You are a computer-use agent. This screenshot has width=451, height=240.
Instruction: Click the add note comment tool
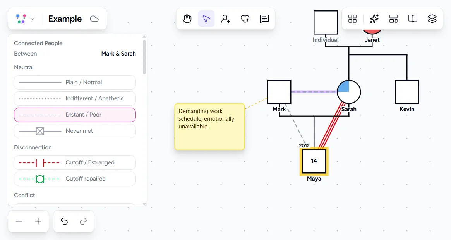(264, 19)
